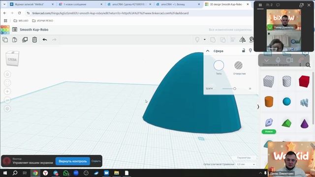Pick the blue sphere shape
Viewport: 315px width, 177px height.
click(286, 102)
